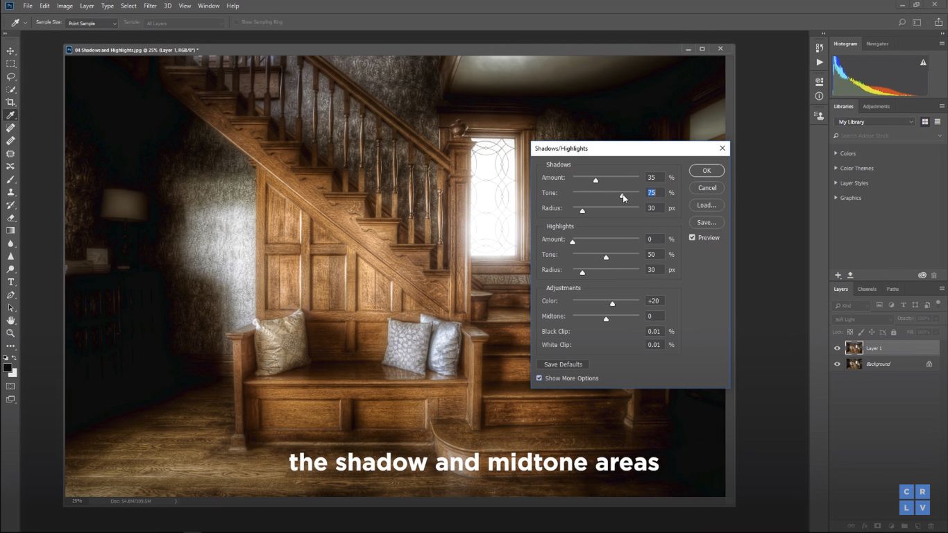Toggle layer filtering on/off switch
This screenshot has height=533, width=948.
[x=938, y=303]
